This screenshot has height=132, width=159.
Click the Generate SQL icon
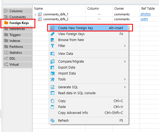52,87
